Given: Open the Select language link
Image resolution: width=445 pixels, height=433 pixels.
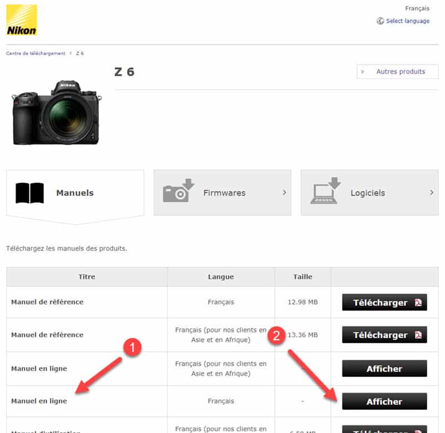Looking at the screenshot, I should pos(408,21).
